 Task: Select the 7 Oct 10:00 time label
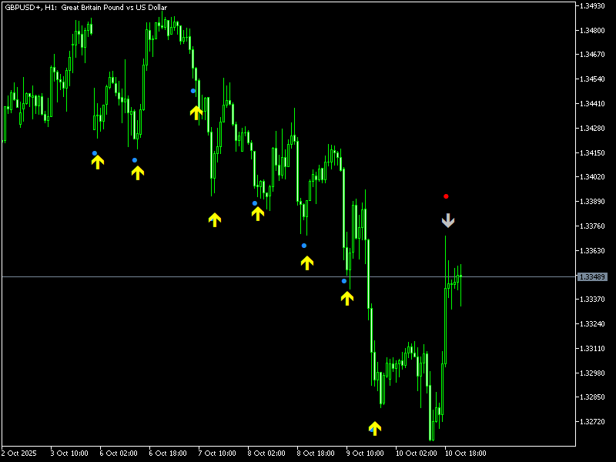coord(218,454)
